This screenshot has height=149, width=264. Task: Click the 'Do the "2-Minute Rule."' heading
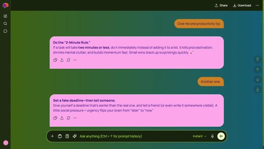click(x=71, y=42)
